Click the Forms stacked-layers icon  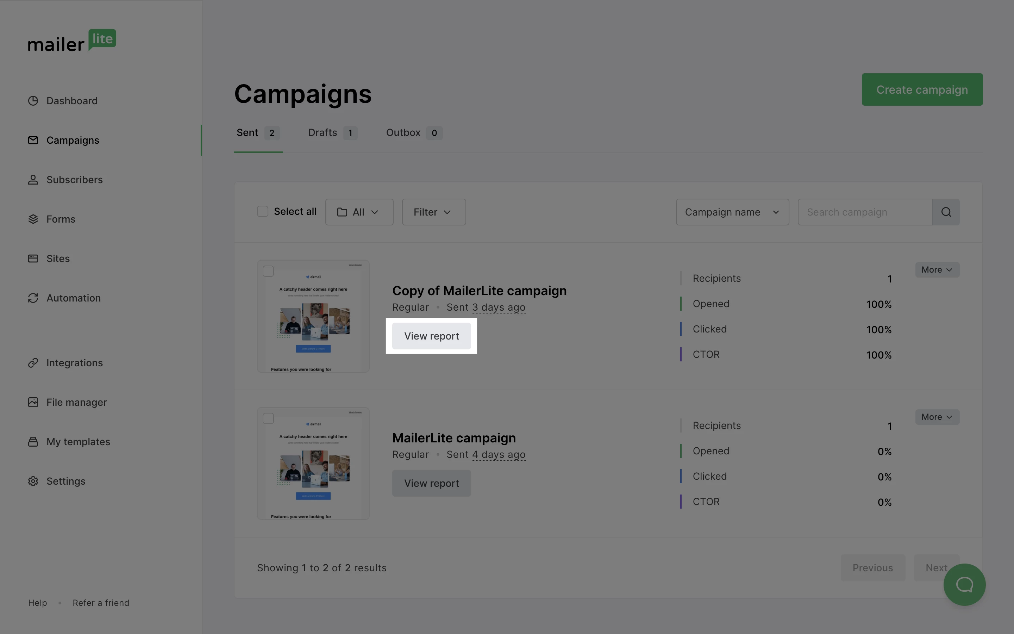[33, 219]
